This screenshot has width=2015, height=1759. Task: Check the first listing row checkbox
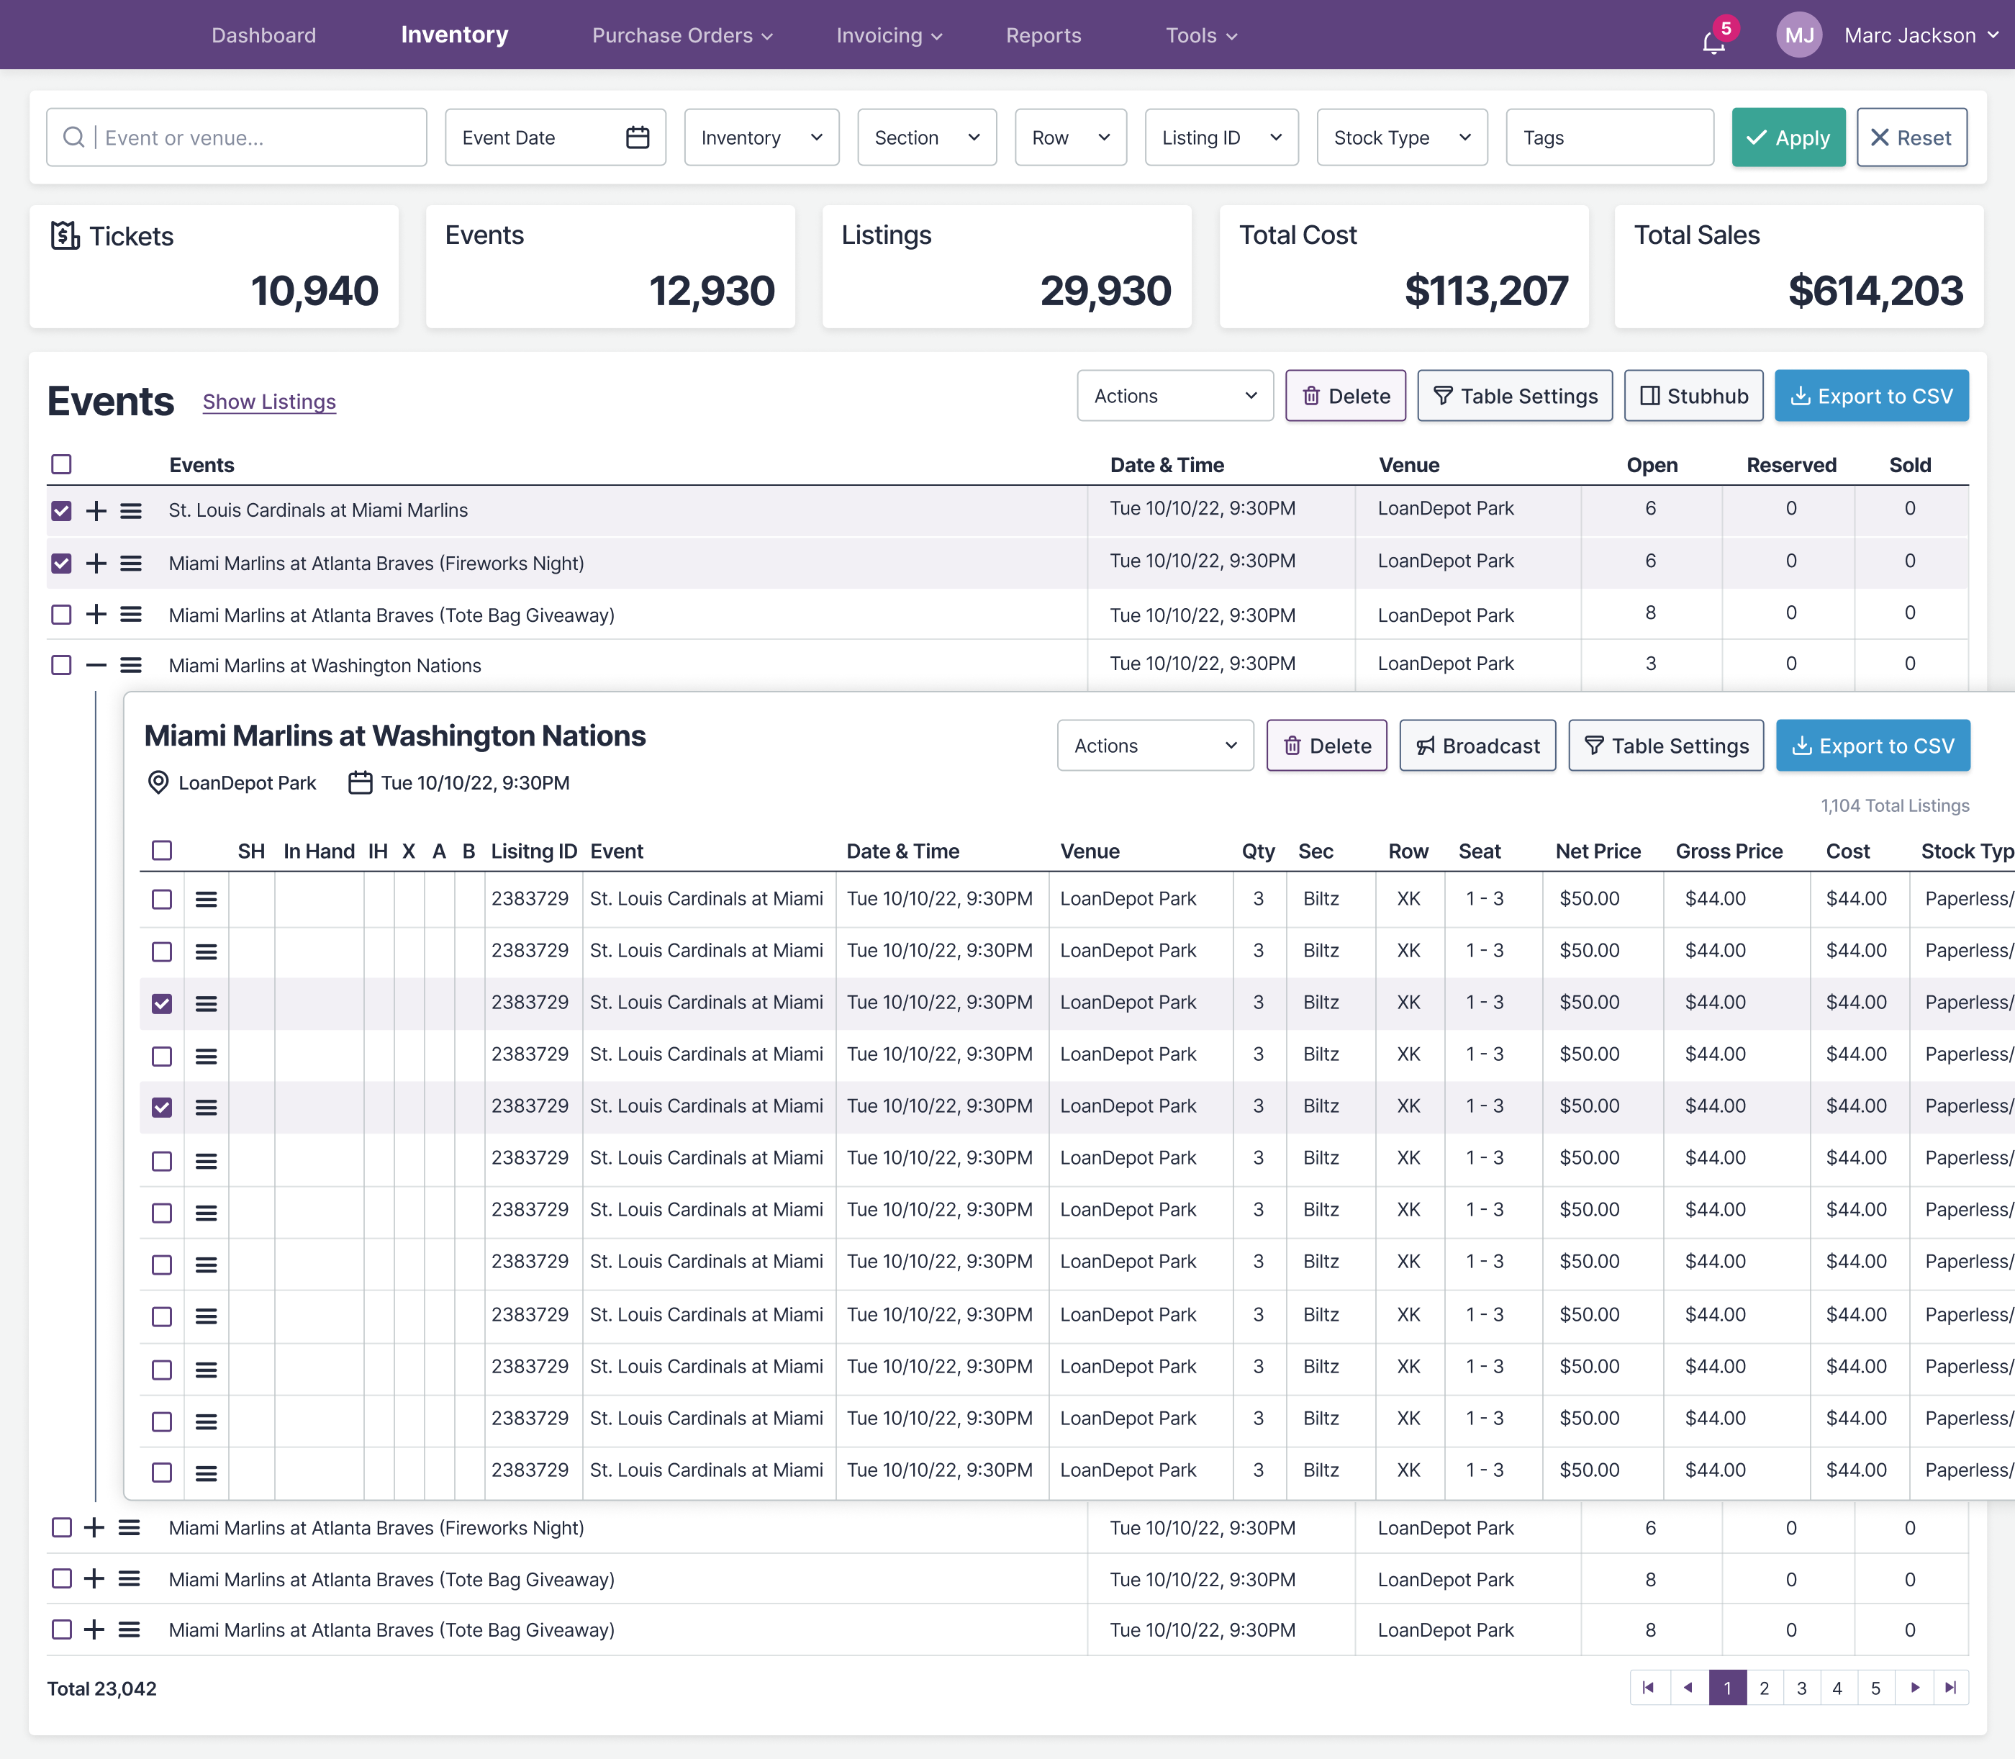[x=162, y=899]
